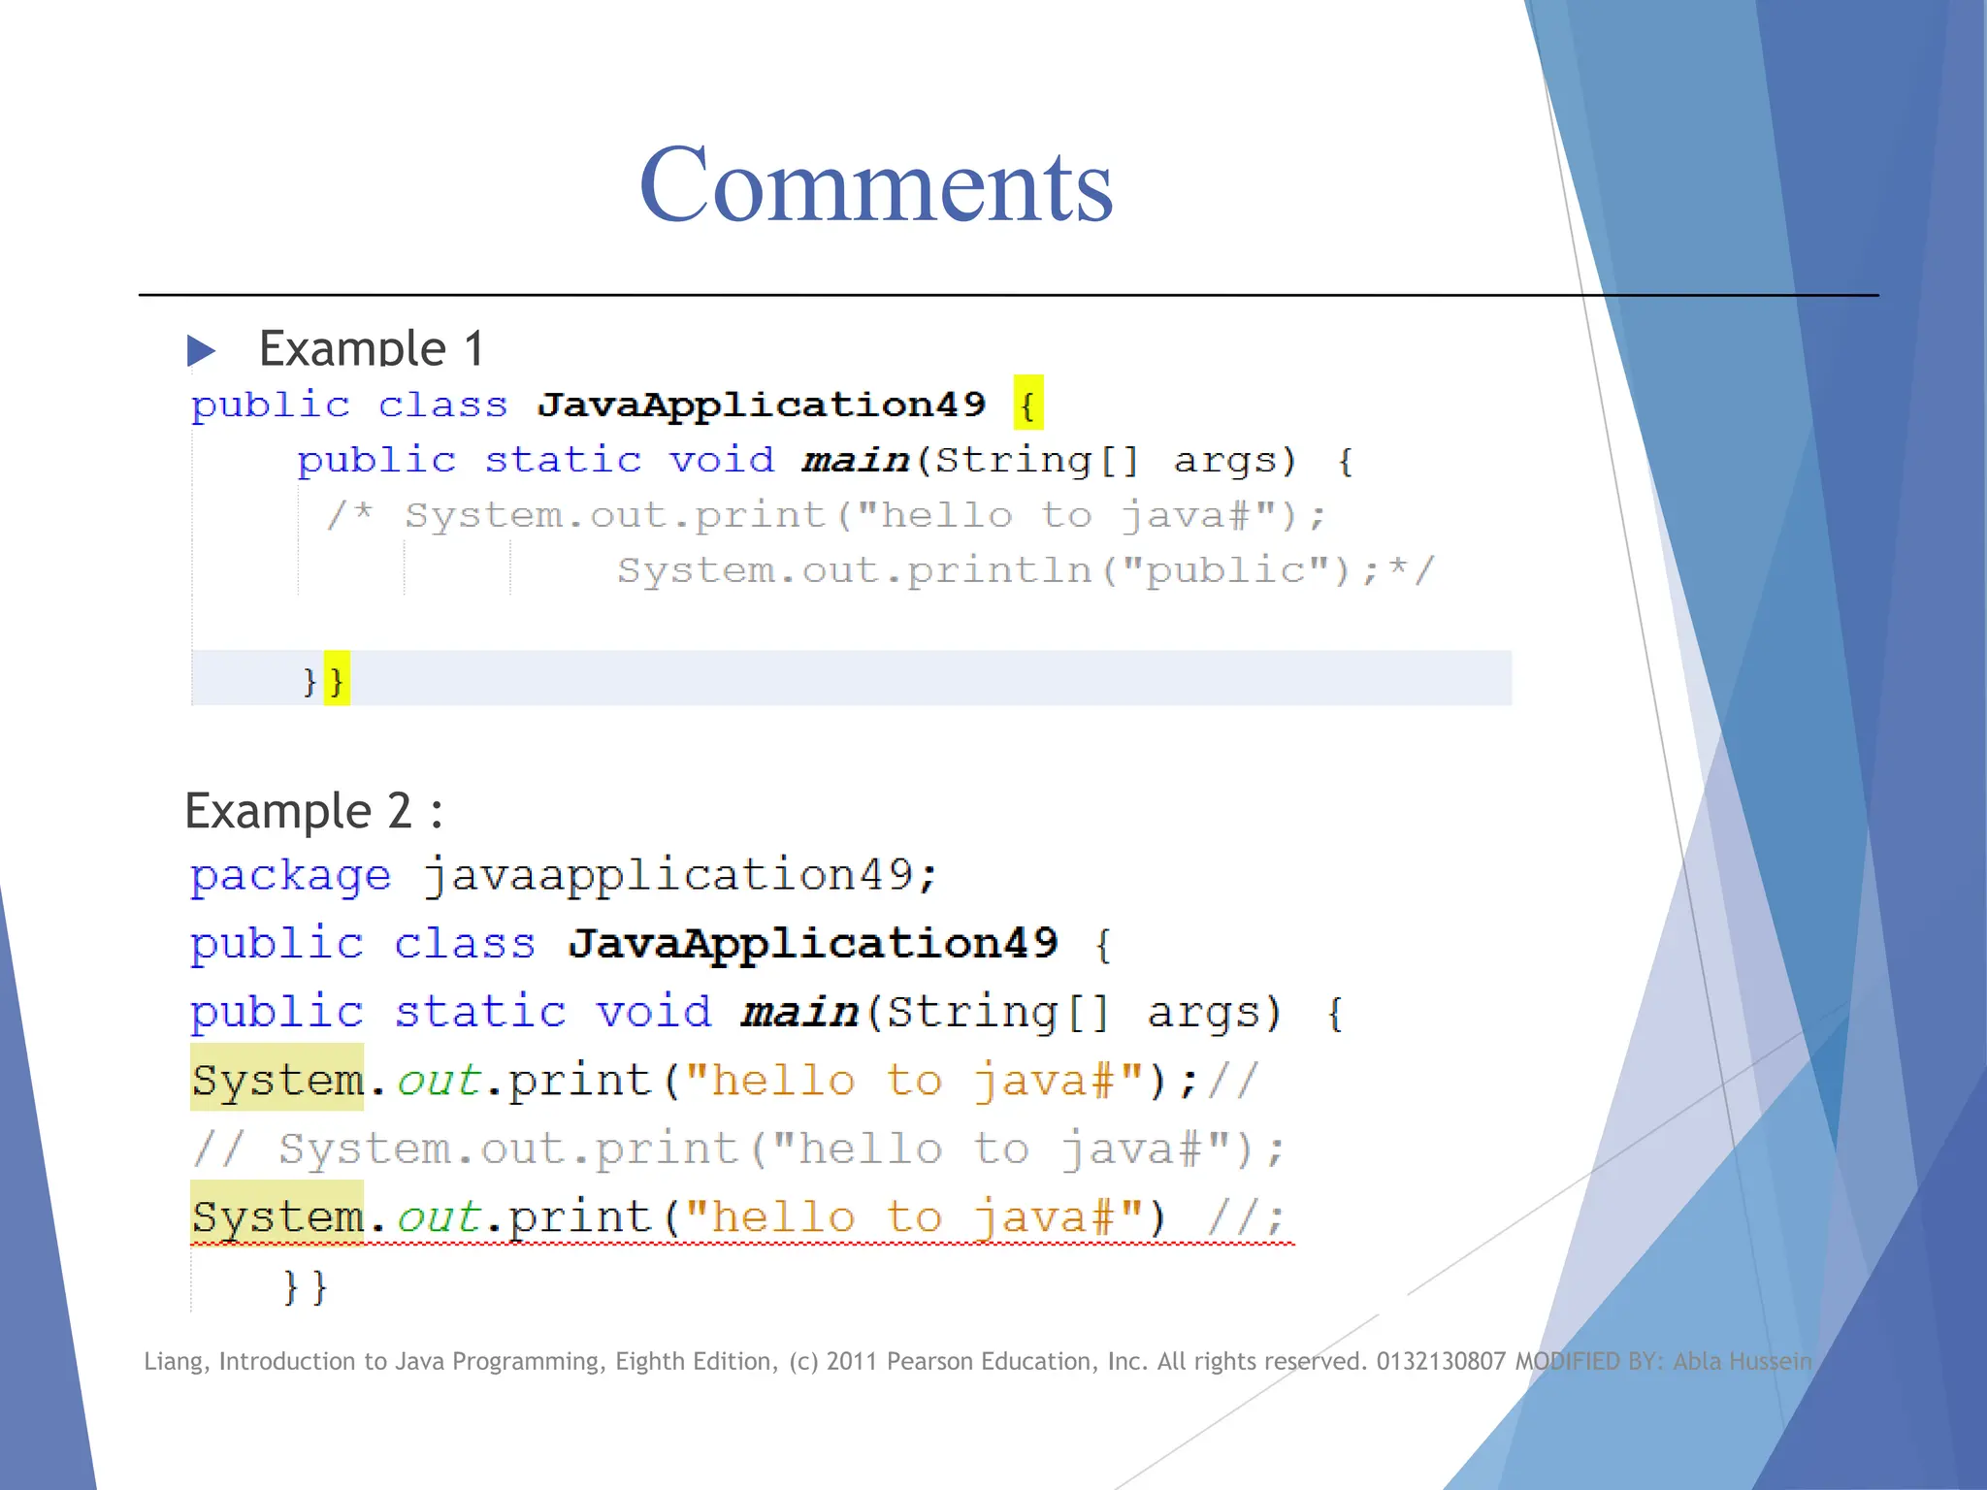Select the 'Example 2 :' heading

314,811
